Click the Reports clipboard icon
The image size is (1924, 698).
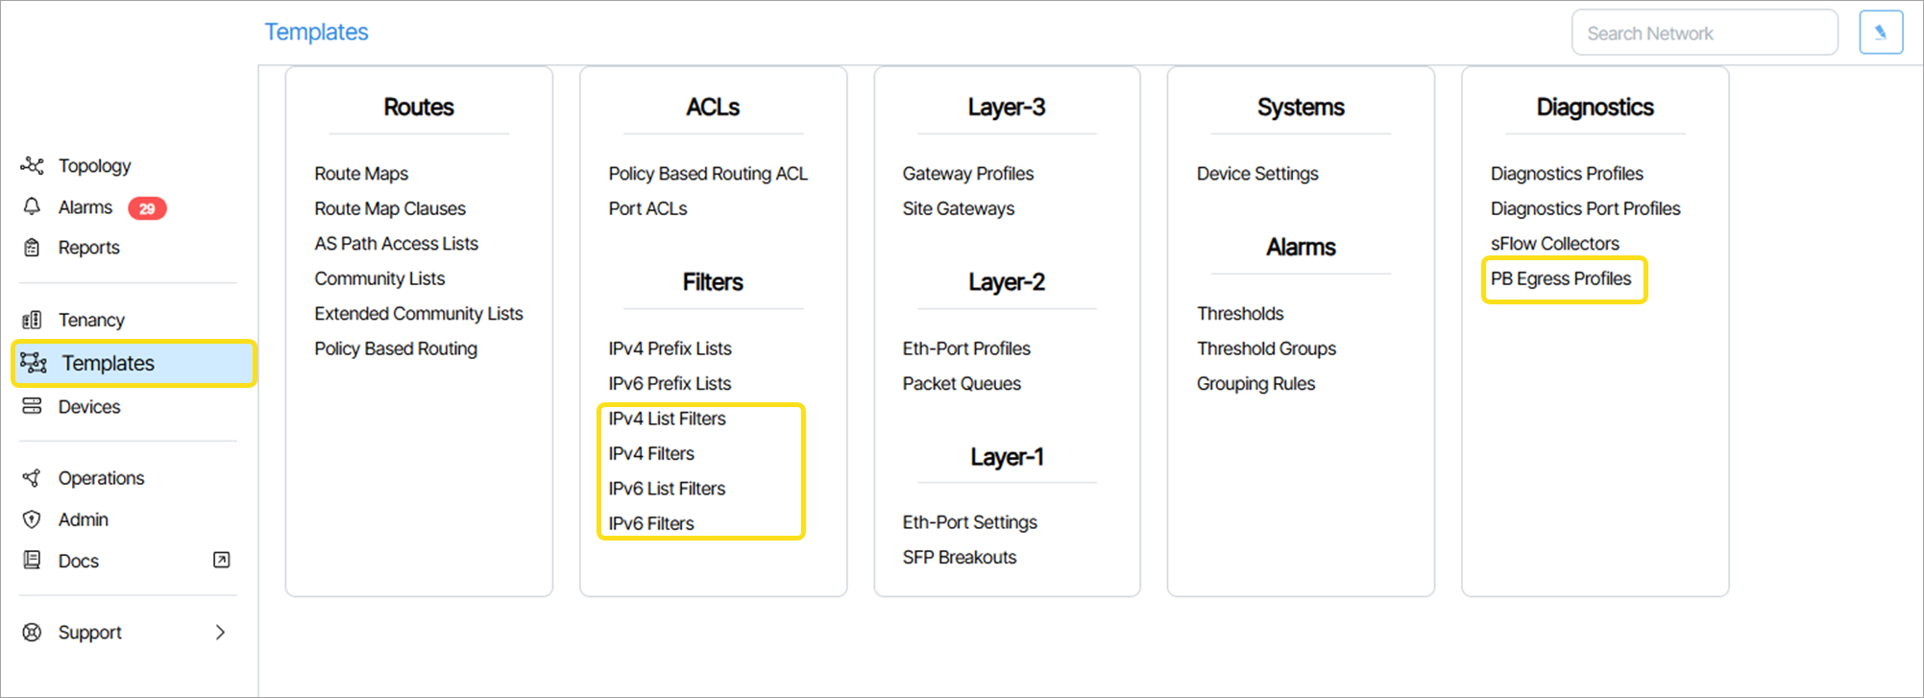pos(32,248)
